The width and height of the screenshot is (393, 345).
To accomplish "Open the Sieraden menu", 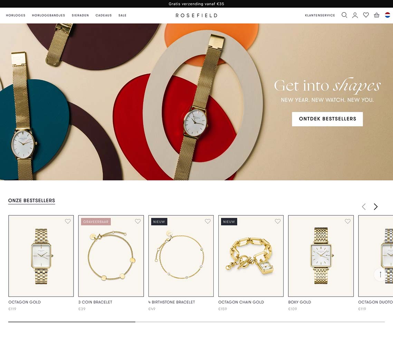I will coord(80,15).
